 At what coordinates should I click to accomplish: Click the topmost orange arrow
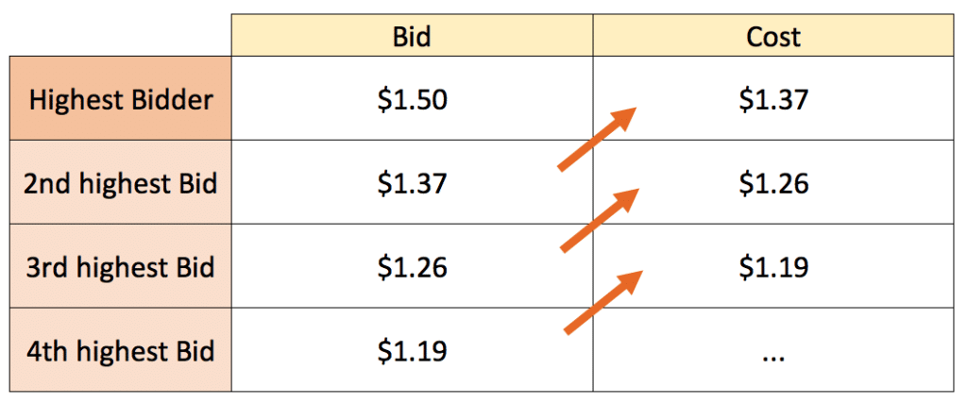(597, 138)
